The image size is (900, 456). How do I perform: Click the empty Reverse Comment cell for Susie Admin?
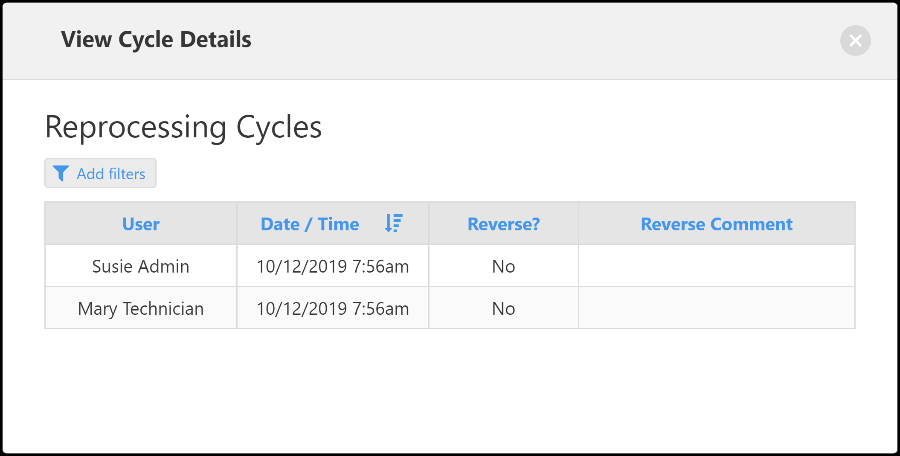[x=717, y=266]
